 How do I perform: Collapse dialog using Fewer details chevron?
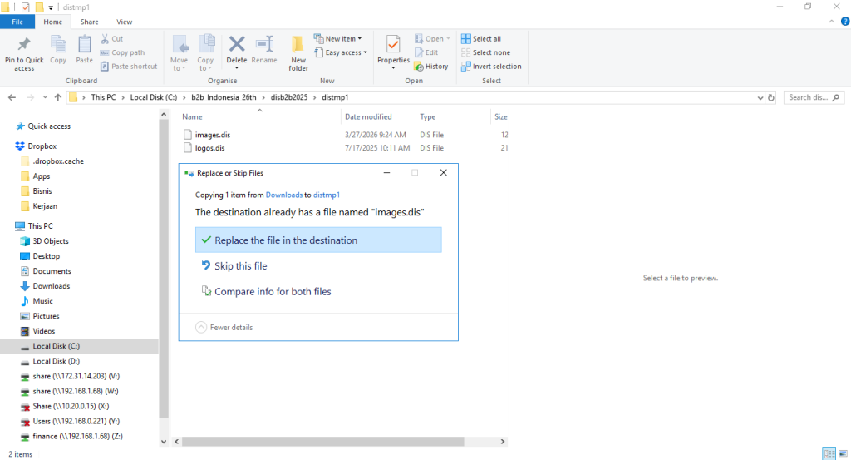click(x=201, y=328)
